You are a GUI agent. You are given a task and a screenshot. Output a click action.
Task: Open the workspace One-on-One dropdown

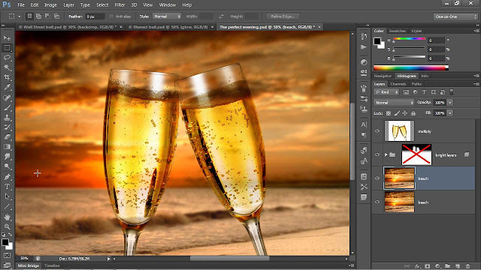(x=455, y=16)
